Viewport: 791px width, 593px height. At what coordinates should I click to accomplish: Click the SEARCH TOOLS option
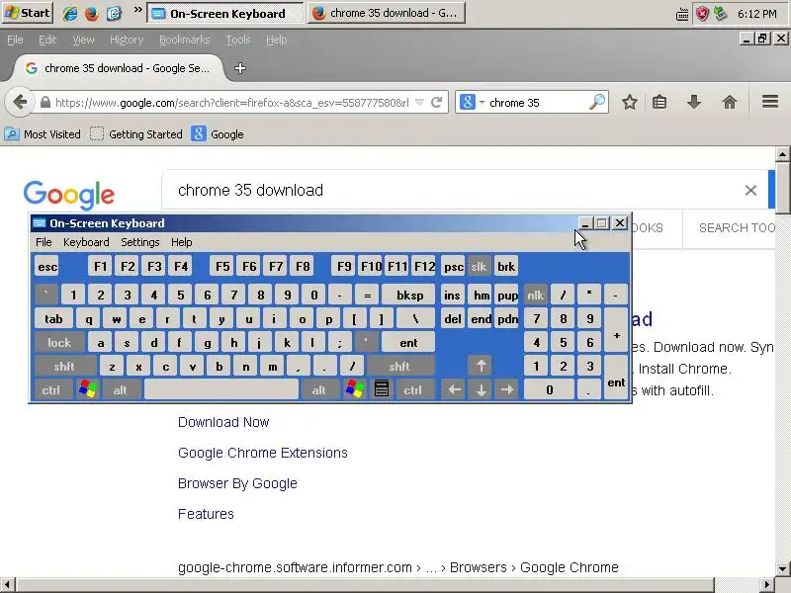[737, 228]
